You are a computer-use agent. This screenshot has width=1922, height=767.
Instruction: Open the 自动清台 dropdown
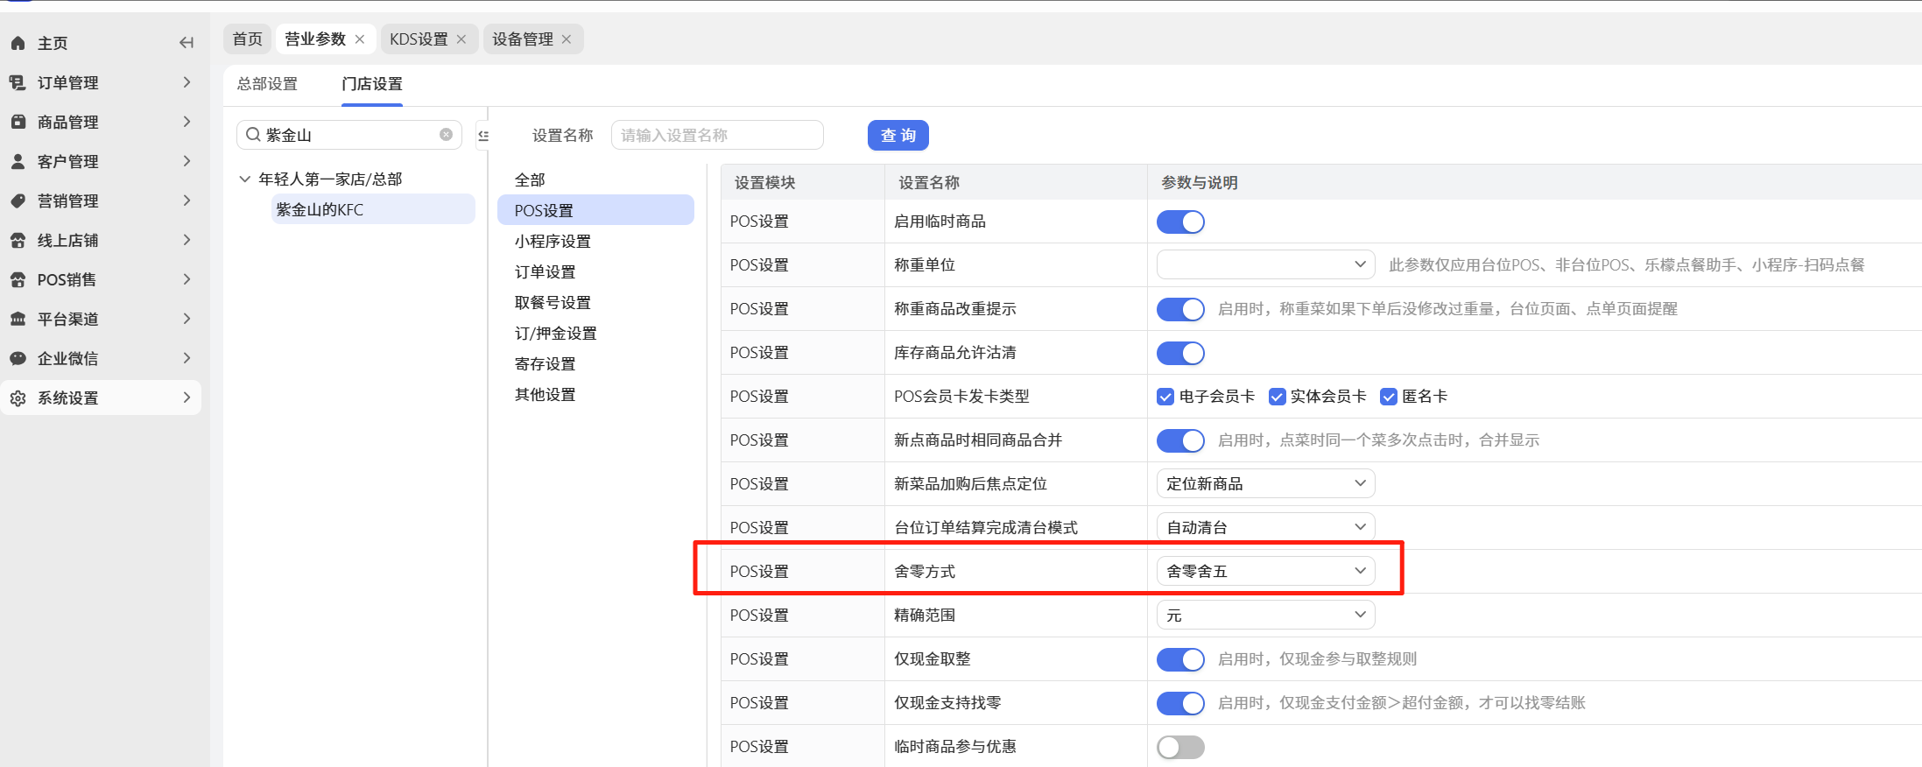point(1265,527)
